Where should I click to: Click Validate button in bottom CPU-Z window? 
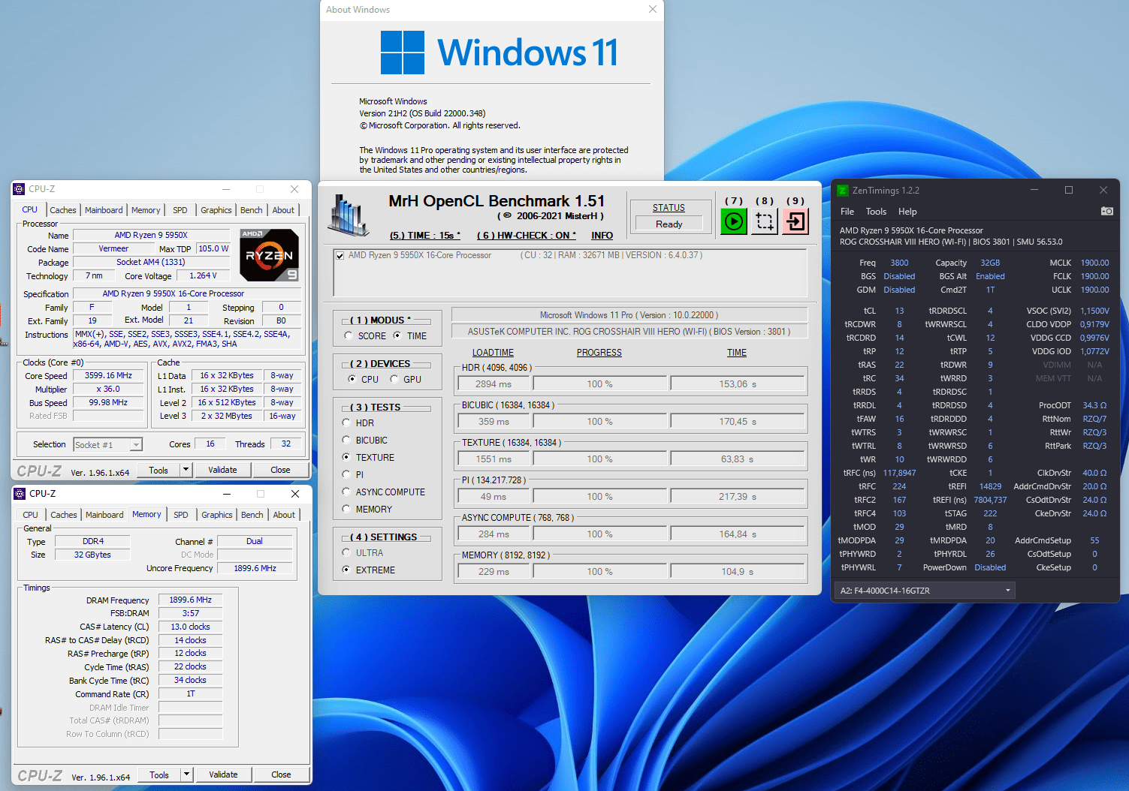coord(223,774)
